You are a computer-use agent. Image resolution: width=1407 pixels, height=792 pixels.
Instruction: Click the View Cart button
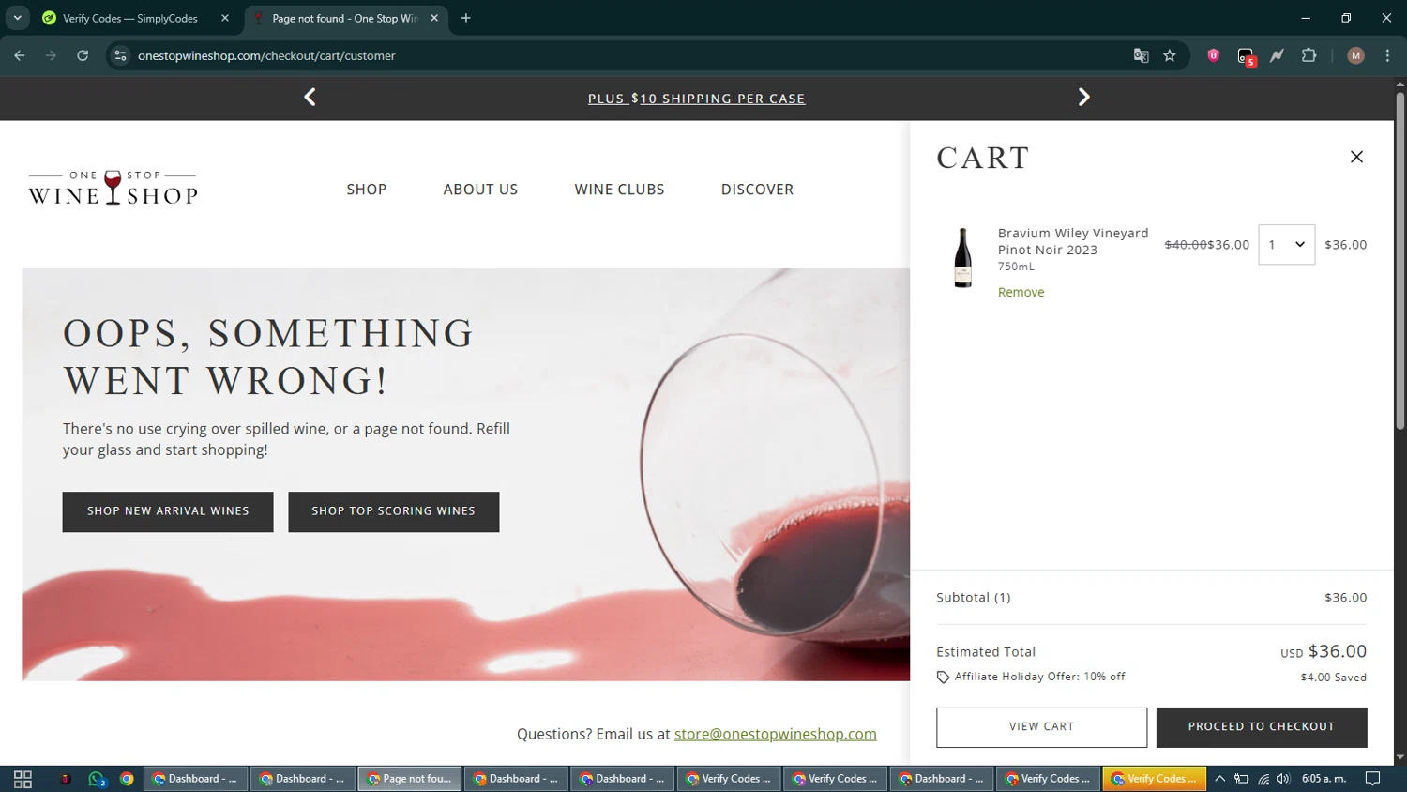tap(1041, 727)
